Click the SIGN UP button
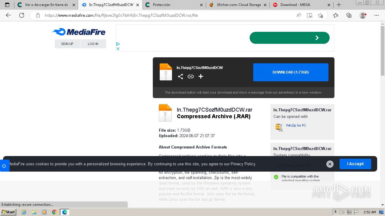This screenshot has height=216, width=385. (67, 44)
